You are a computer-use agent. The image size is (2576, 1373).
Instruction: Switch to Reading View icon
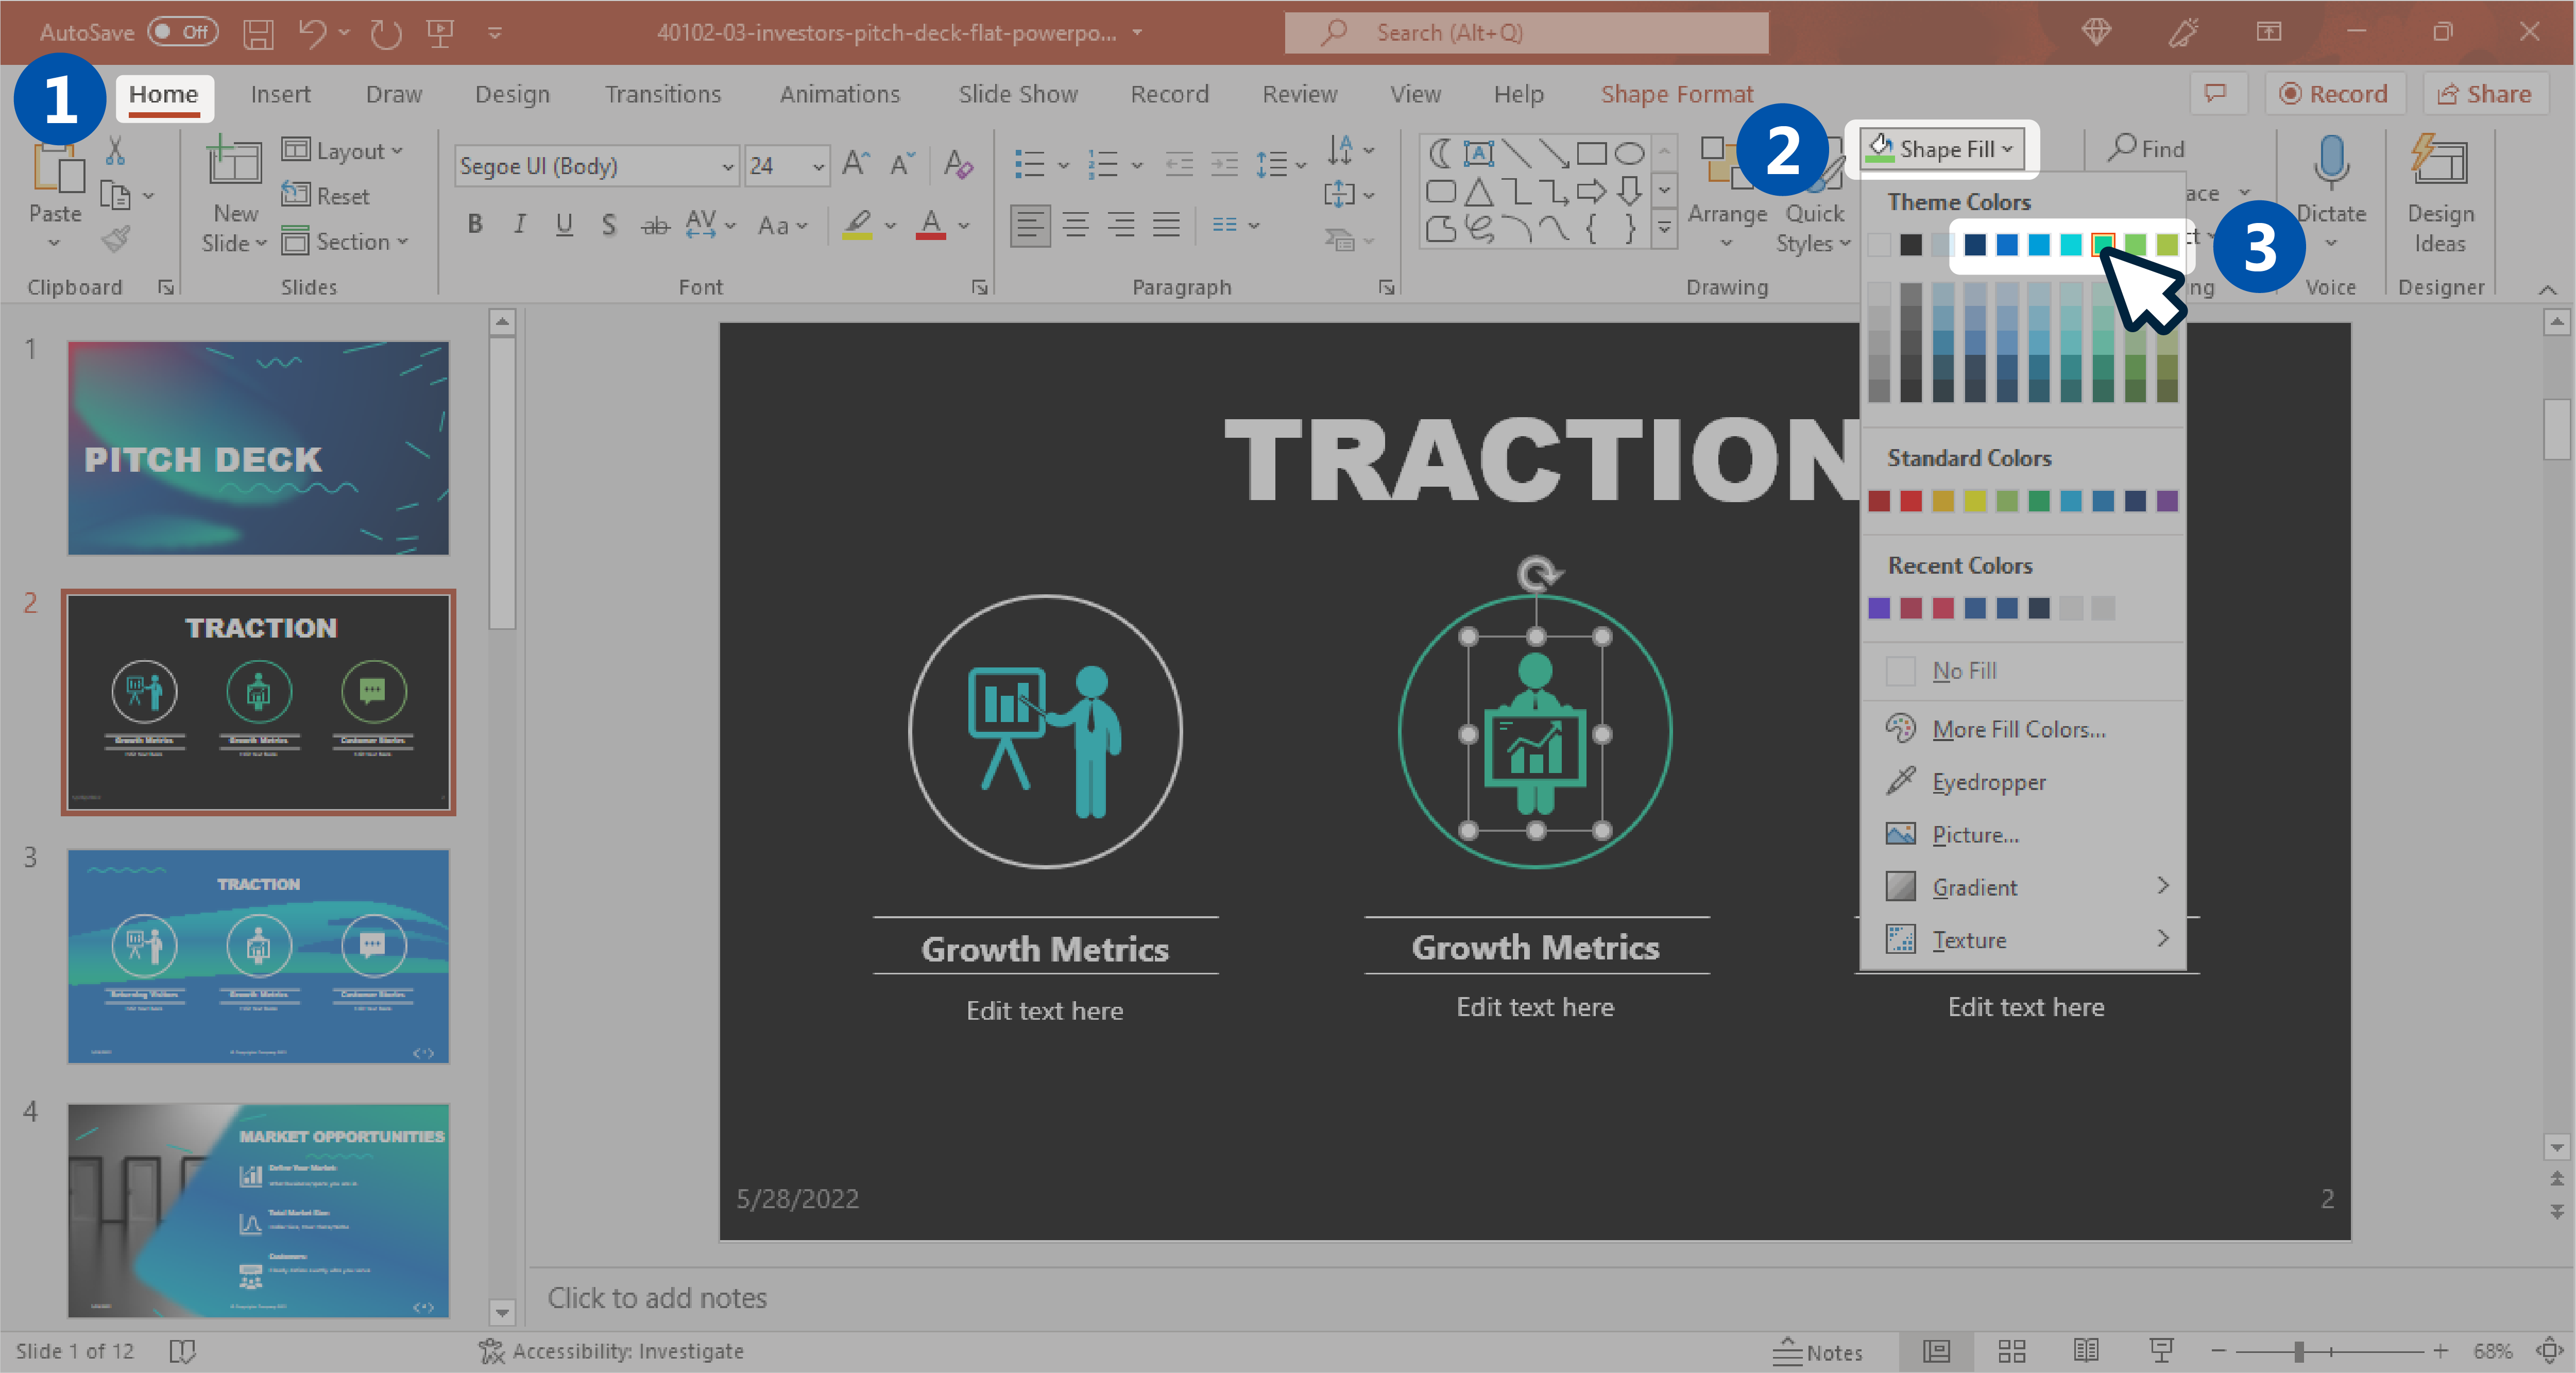(x=2086, y=1351)
